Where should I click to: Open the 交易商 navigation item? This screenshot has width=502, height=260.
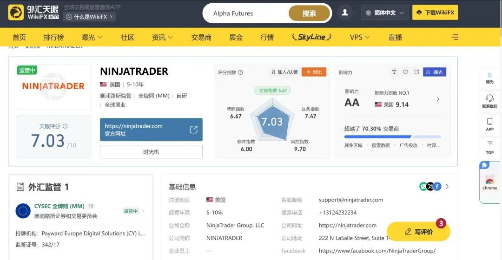(201, 38)
